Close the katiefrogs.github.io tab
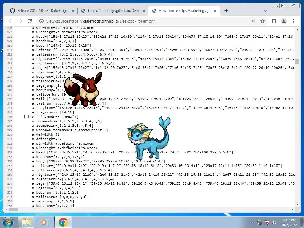The width and height of the screenshot is (304, 228). (144, 11)
